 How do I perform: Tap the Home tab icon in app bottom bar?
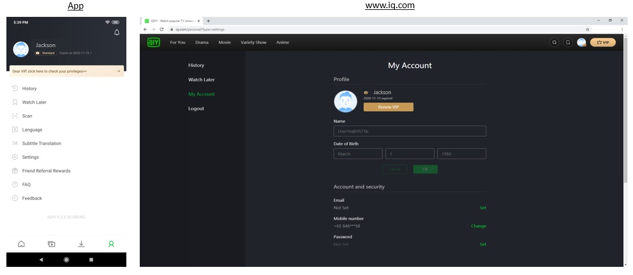(22, 244)
